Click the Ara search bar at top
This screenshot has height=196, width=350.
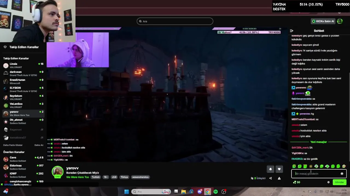(175, 21)
